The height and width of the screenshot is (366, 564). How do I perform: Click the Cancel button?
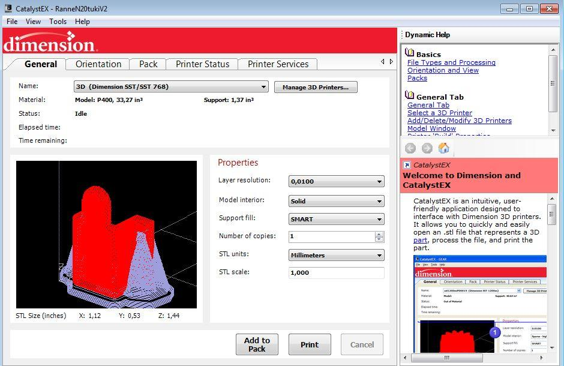[x=362, y=344]
